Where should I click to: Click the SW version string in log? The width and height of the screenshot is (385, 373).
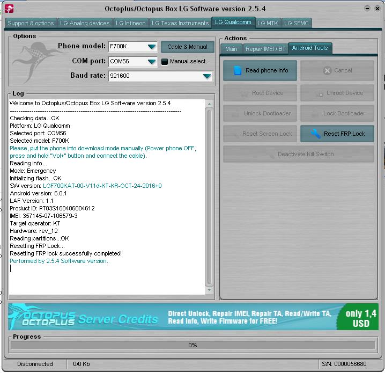pyautogui.click(x=102, y=186)
